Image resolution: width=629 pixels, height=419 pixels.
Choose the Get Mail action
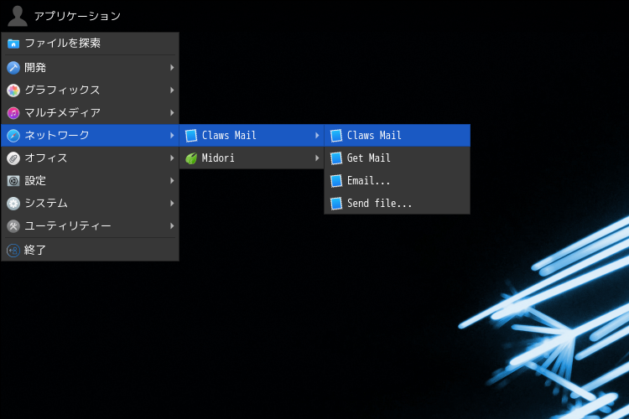point(398,158)
